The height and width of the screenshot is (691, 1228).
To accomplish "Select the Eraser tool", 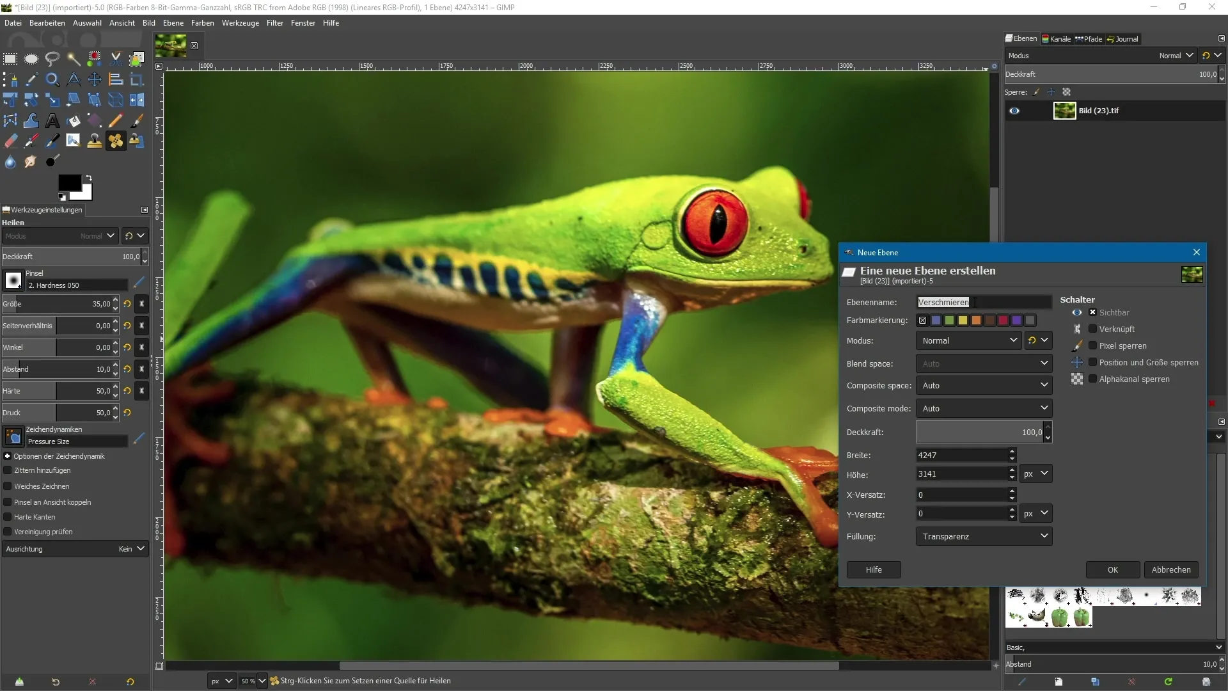I will click(x=10, y=141).
